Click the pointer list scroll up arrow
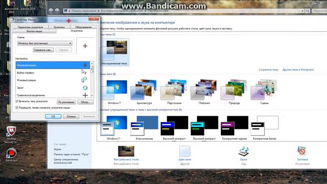327x184 pixels. click(x=92, y=63)
